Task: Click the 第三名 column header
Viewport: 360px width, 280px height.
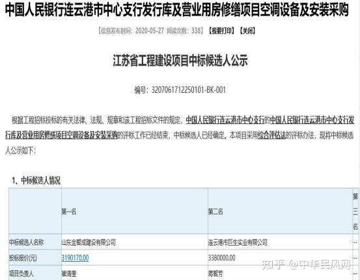Action: coord(355,211)
